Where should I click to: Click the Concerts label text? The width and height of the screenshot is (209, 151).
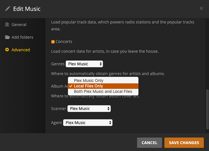(x=64, y=42)
